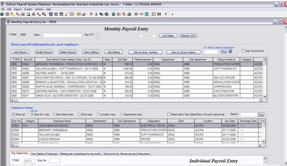Click the Full Delete button
Image resolution: width=287 pixels, height=166 pixels.
(168, 35)
